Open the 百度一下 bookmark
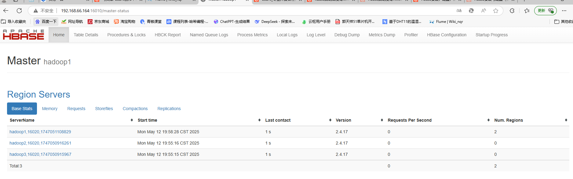 pyautogui.click(x=46, y=22)
